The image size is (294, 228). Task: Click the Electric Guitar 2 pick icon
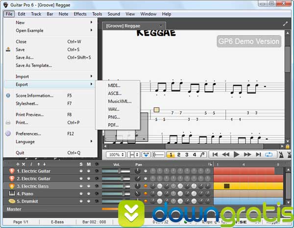pyautogui.click(x=12, y=178)
